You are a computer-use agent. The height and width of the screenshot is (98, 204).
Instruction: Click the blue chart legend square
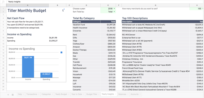61,52
